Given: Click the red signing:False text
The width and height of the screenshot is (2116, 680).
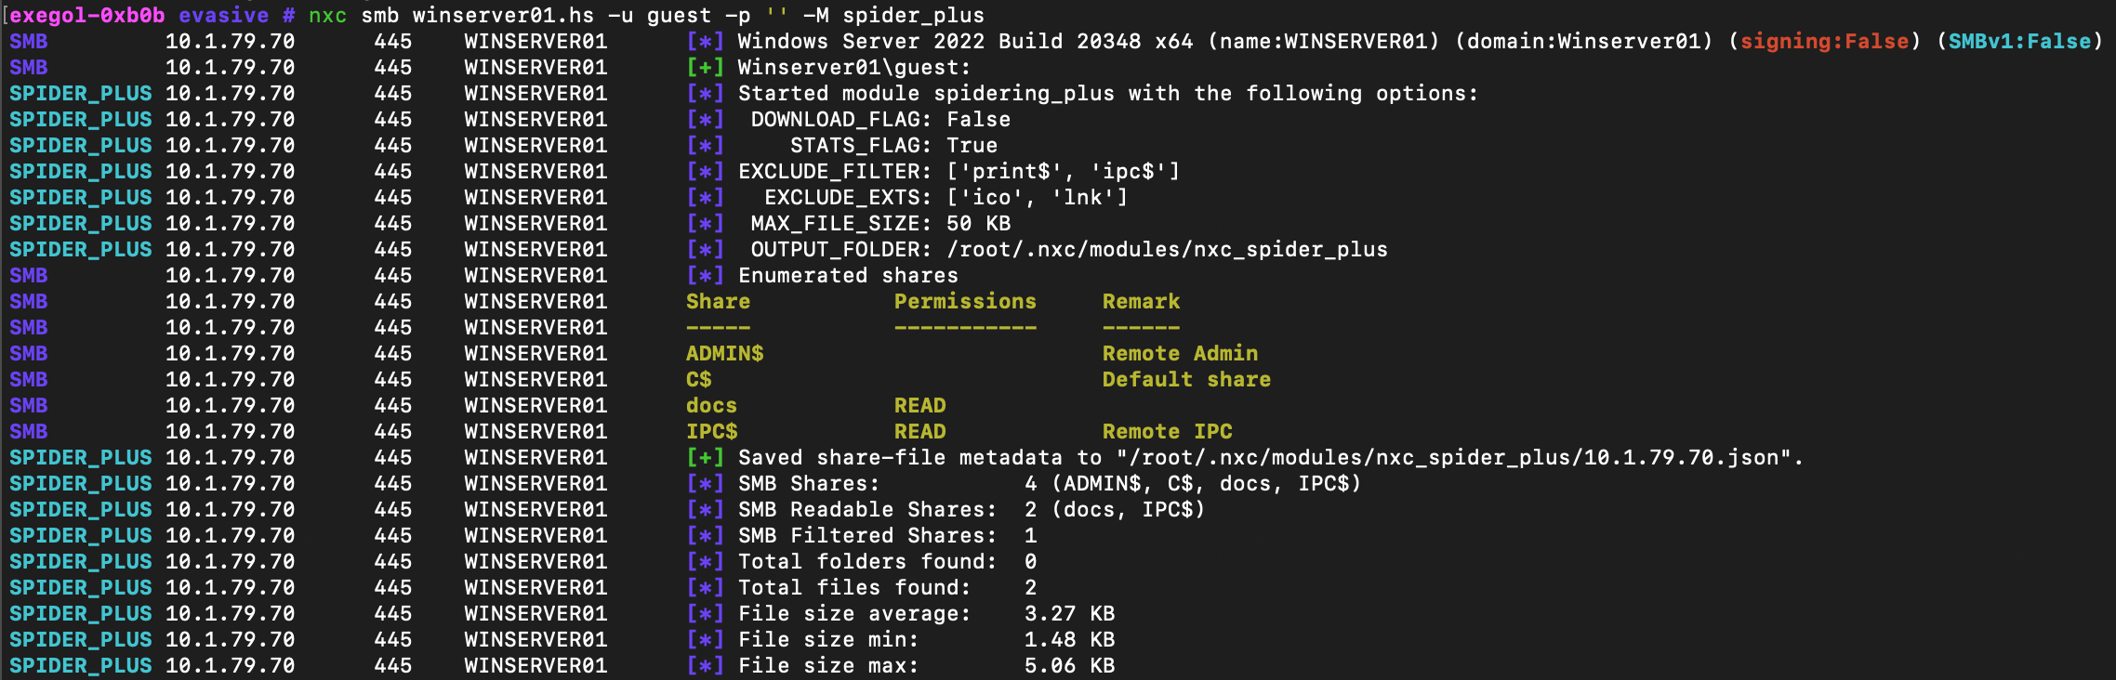Looking at the screenshot, I should click(1824, 41).
